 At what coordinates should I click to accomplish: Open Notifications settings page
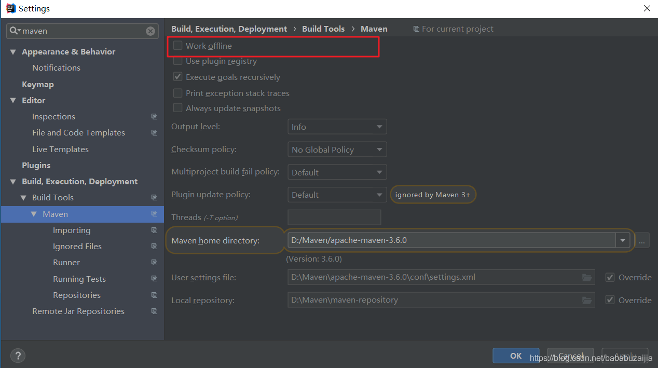tap(56, 68)
